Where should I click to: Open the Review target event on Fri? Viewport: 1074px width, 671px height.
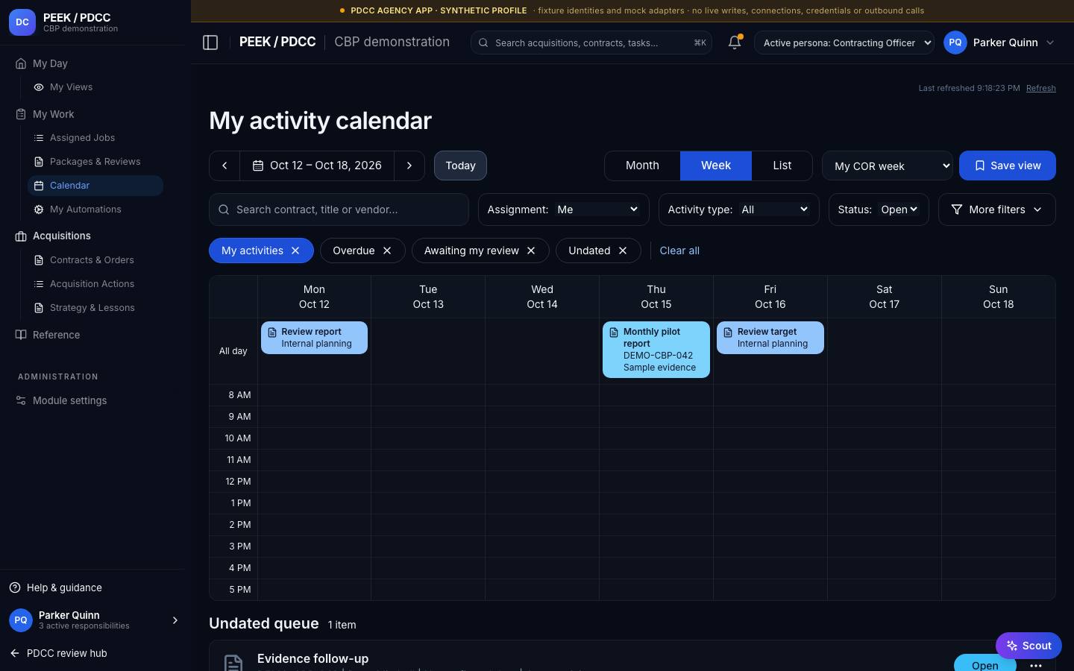click(x=770, y=338)
